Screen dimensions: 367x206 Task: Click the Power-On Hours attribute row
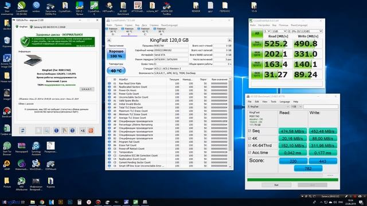(167, 90)
